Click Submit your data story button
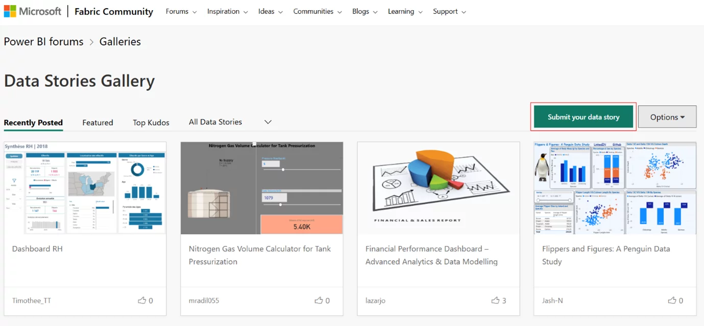This screenshot has width=704, height=326. [x=583, y=117]
